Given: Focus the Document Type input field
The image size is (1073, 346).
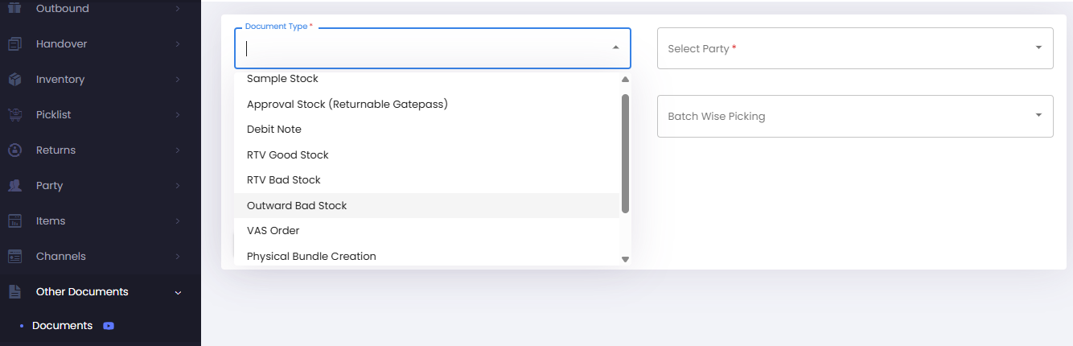Looking at the screenshot, I should [x=422, y=48].
